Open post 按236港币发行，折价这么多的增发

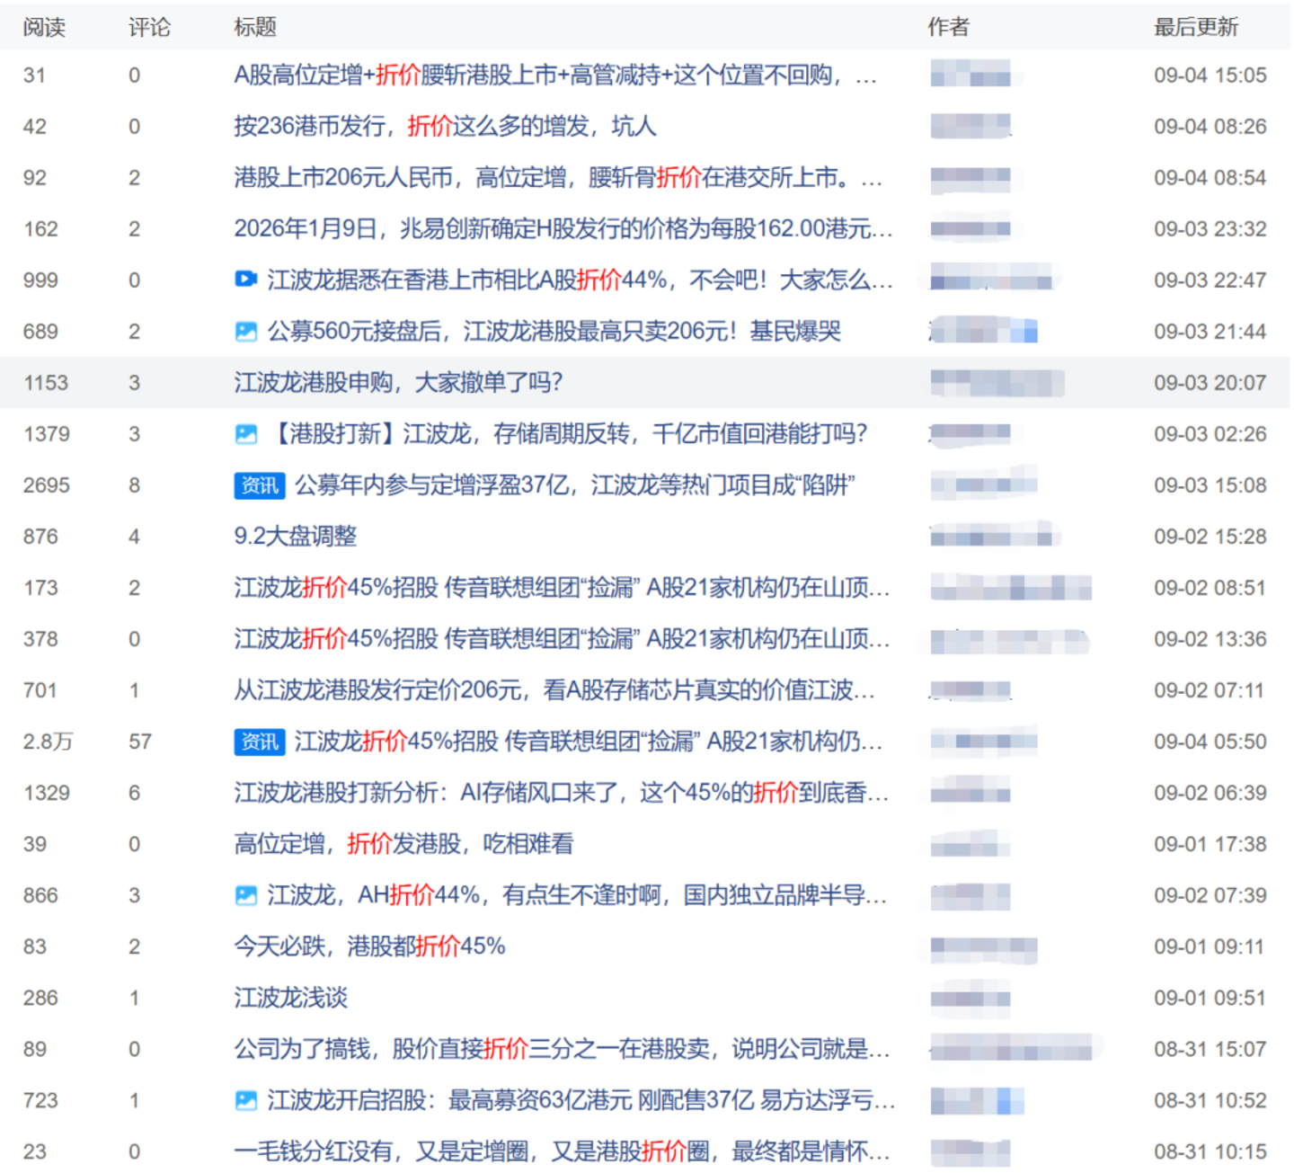(x=445, y=126)
